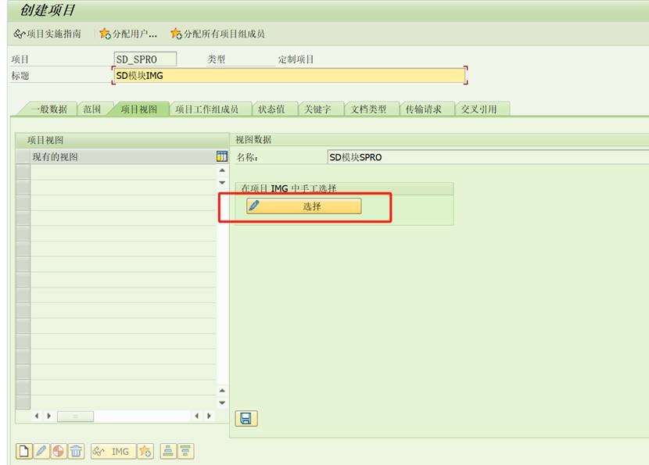
Task: Click the highlighted 选择 button
Action: [x=303, y=206]
